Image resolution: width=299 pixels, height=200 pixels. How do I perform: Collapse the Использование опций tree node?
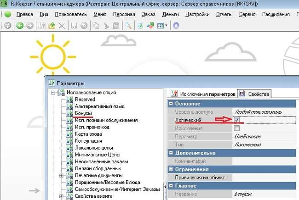pyautogui.click(x=54, y=92)
